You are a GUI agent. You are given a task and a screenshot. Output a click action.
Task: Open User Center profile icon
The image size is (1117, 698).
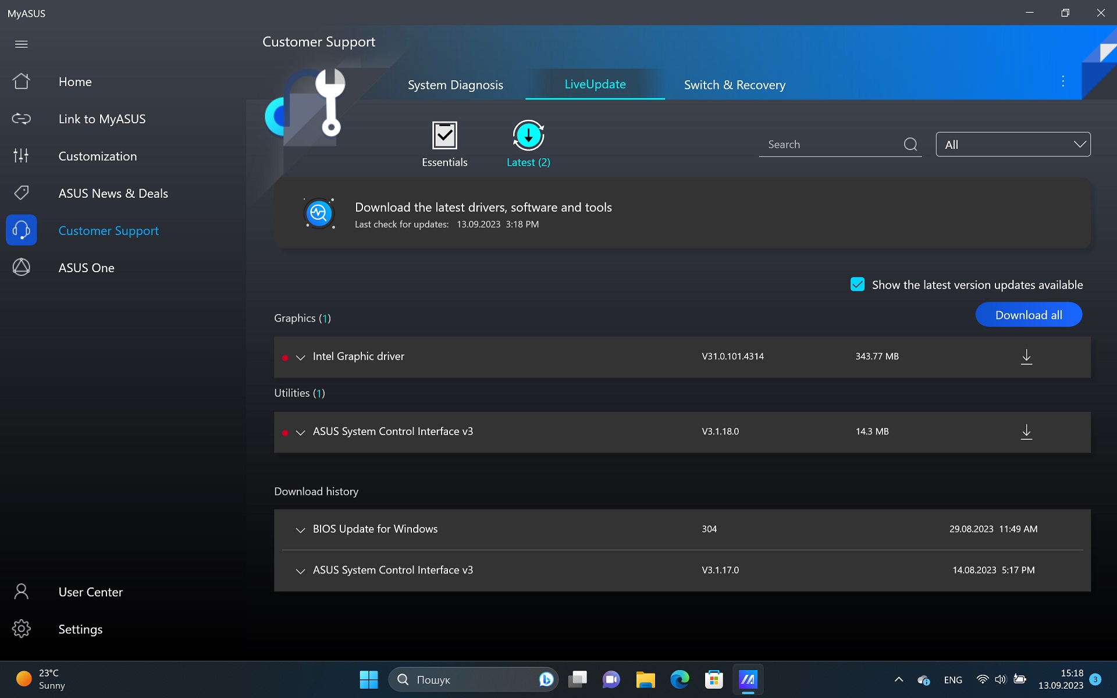pos(22,592)
